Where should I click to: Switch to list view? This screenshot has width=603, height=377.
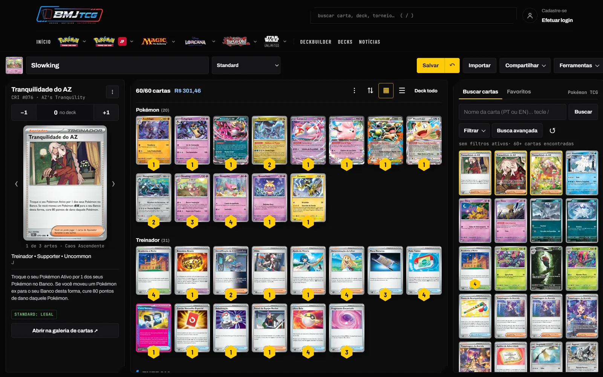point(402,90)
